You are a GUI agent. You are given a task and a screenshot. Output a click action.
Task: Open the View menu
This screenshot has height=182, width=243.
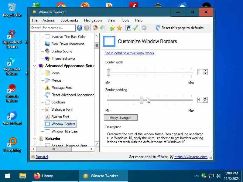[111, 20]
